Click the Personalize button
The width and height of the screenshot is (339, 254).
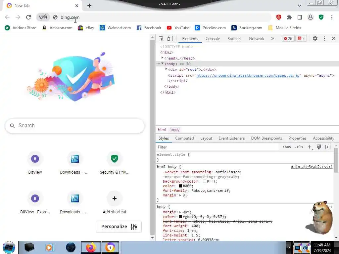tap(119, 227)
